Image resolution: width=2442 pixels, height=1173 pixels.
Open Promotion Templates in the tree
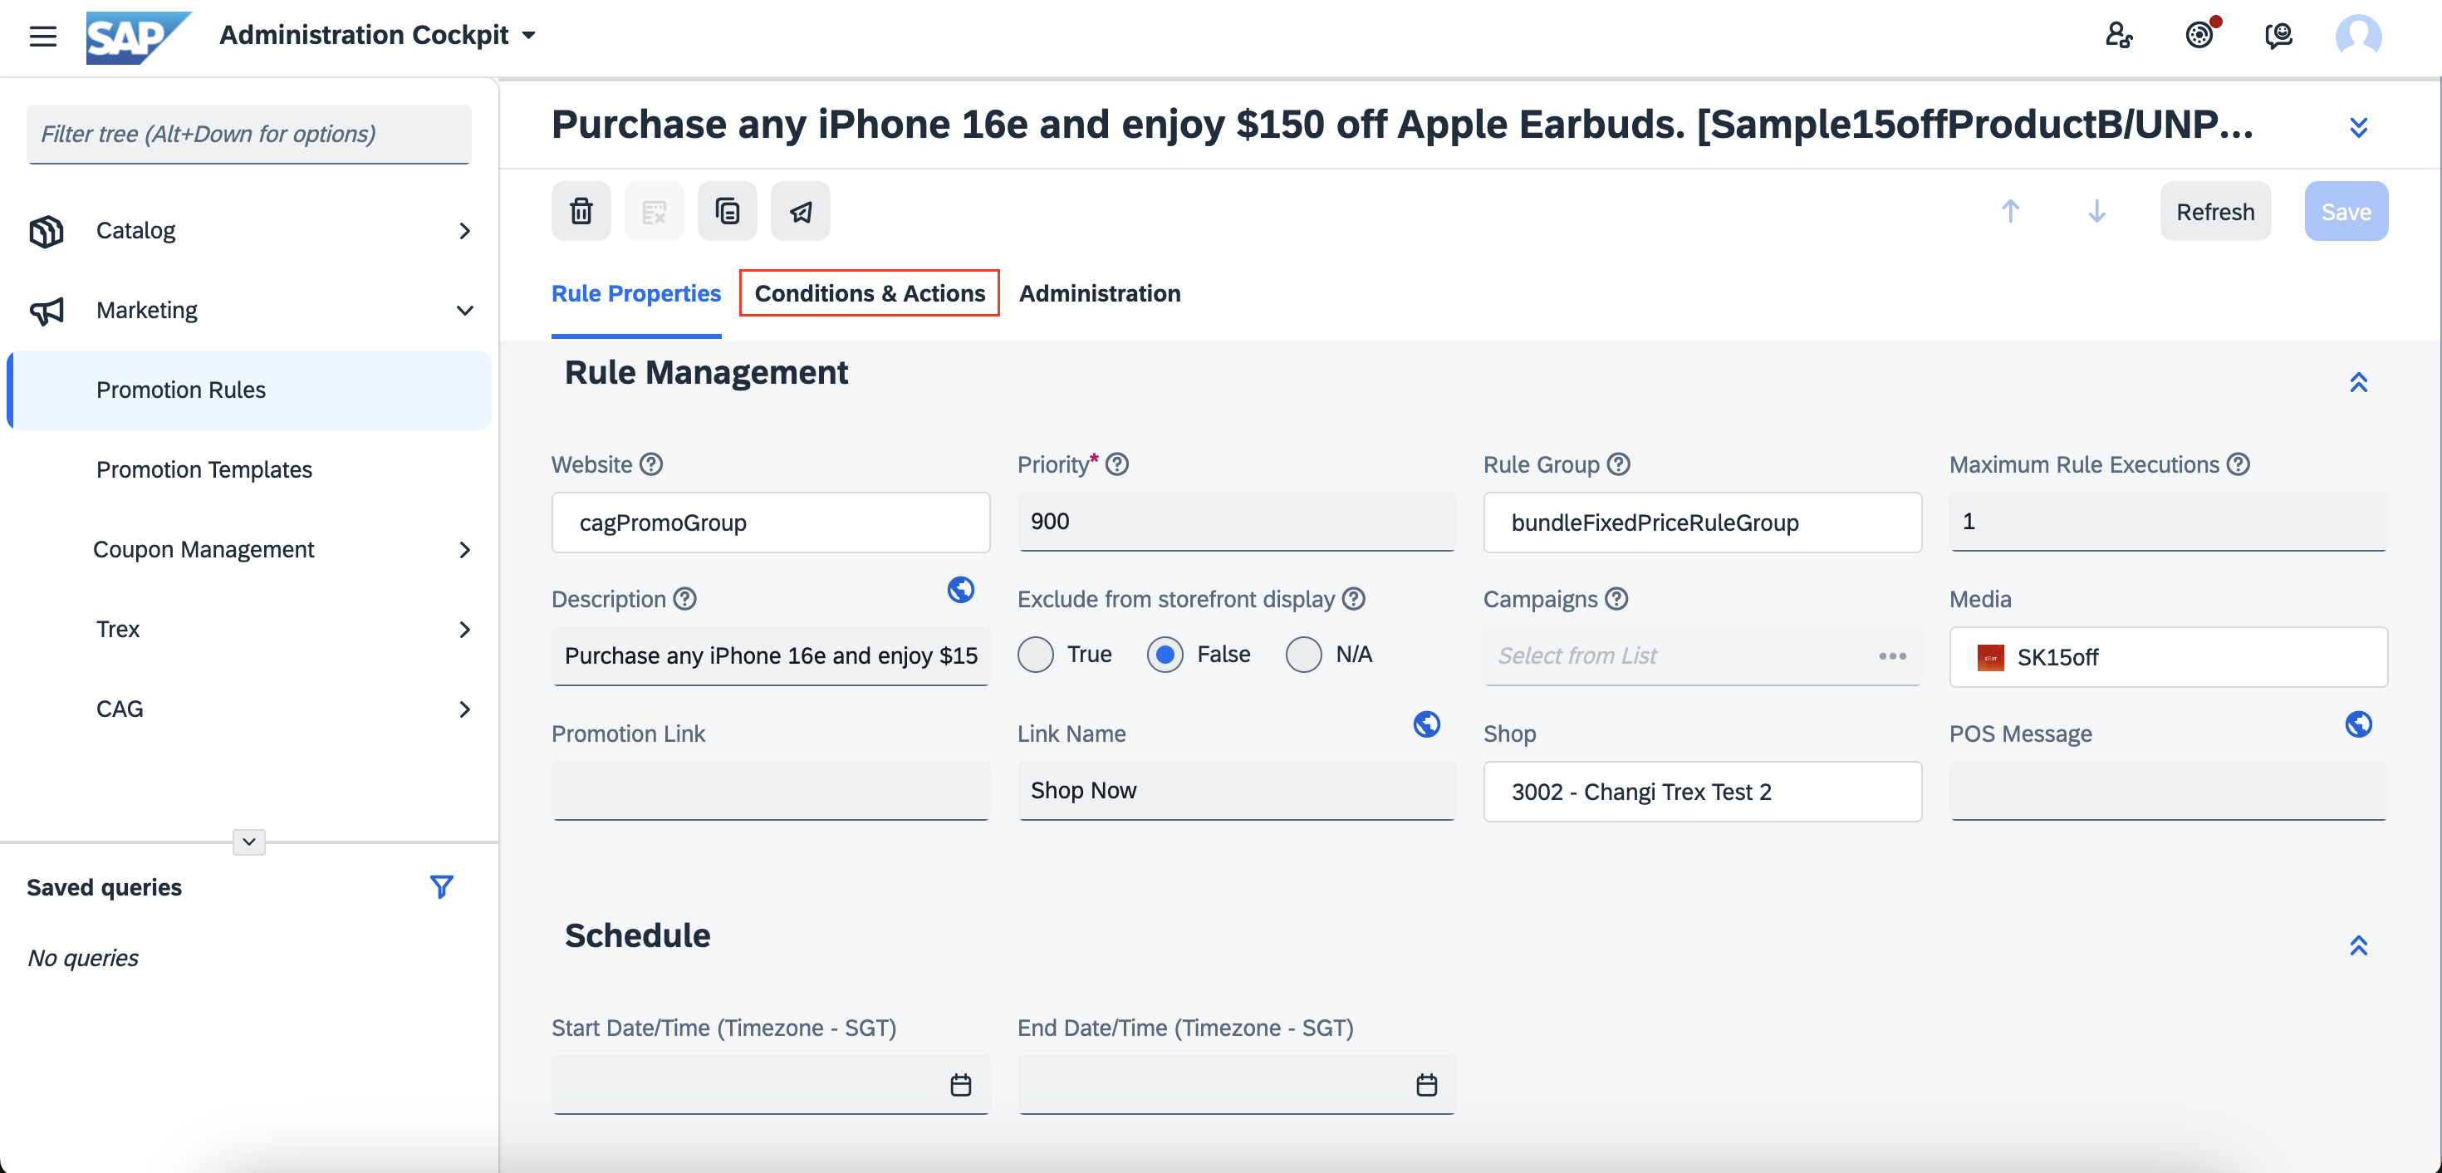(x=203, y=469)
